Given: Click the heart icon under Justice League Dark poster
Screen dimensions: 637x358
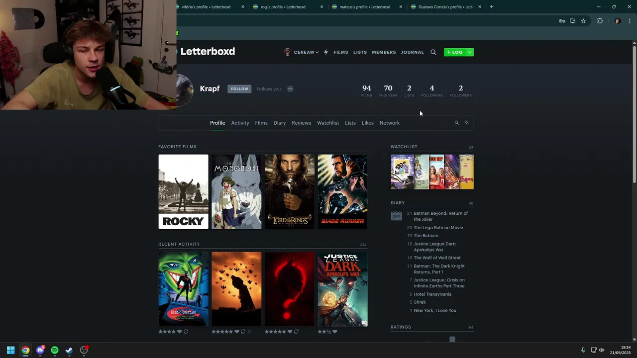Looking at the screenshot, I should click(334, 332).
